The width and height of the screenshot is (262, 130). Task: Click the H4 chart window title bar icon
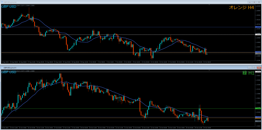(2, 2)
